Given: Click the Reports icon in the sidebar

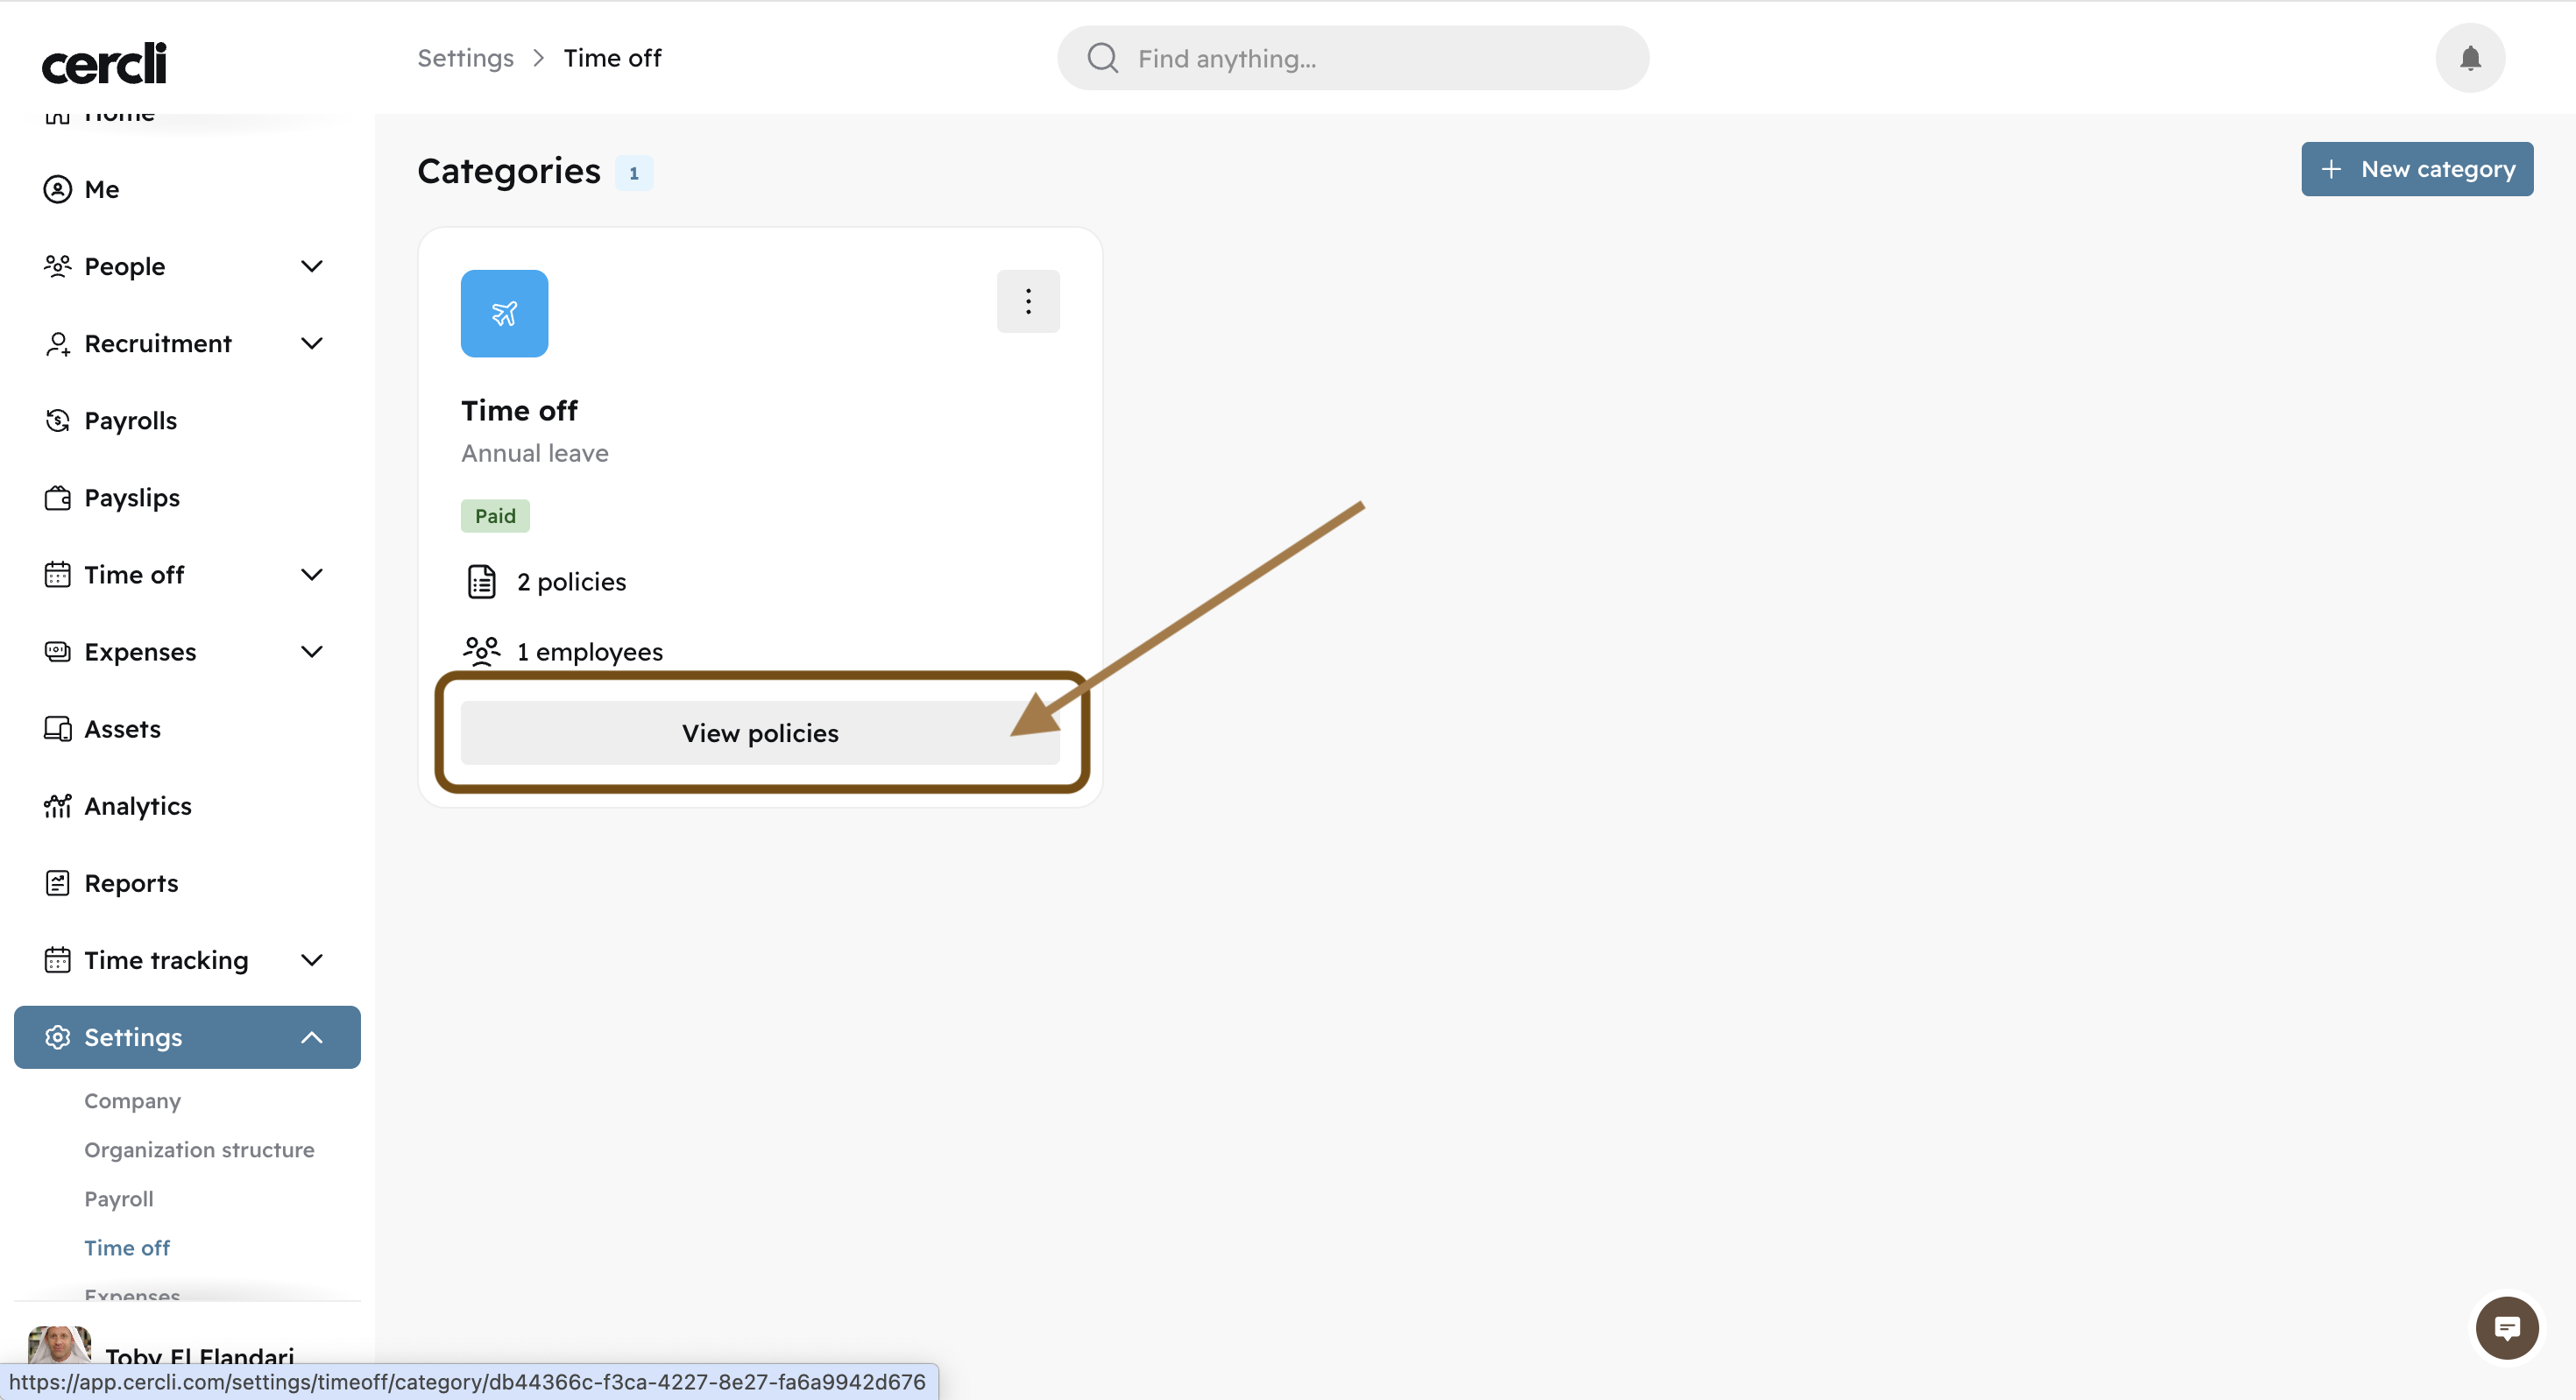Looking at the screenshot, I should click(x=57, y=883).
